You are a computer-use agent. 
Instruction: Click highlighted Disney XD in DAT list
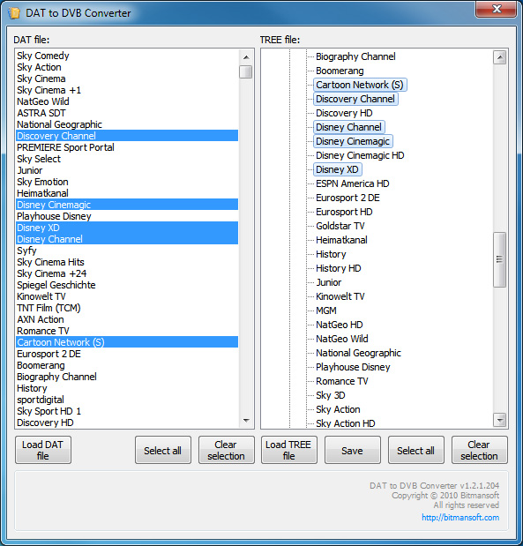127,228
